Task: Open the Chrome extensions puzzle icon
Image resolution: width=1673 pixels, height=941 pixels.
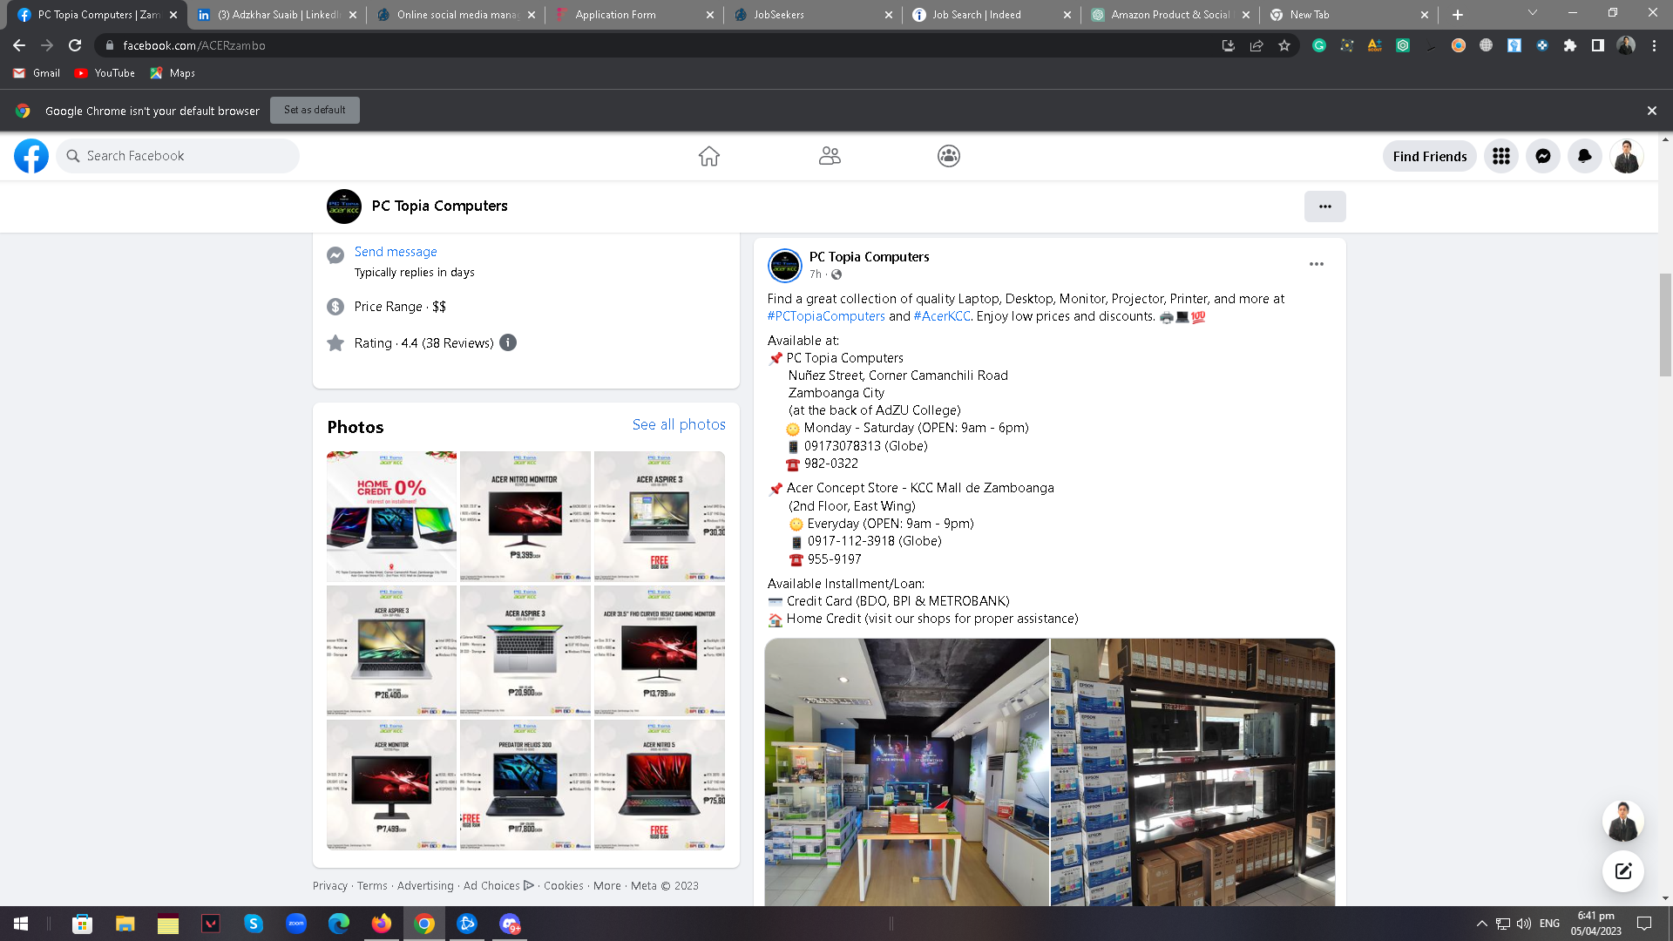Action: click(x=1570, y=45)
